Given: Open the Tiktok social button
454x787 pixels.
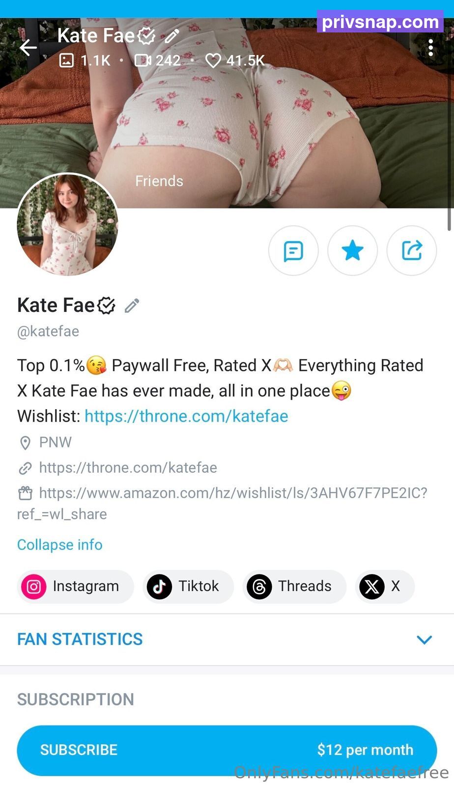Looking at the screenshot, I should [188, 586].
